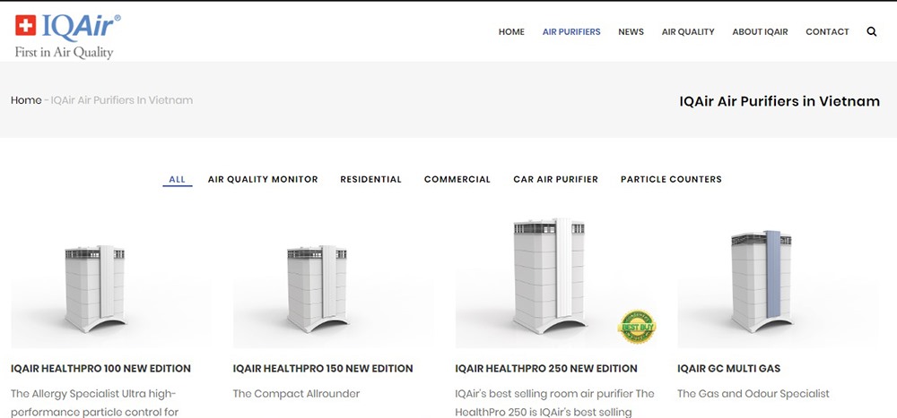Filter by RESIDENTIAL category
The image size is (897, 418).
[x=370, y=179]
